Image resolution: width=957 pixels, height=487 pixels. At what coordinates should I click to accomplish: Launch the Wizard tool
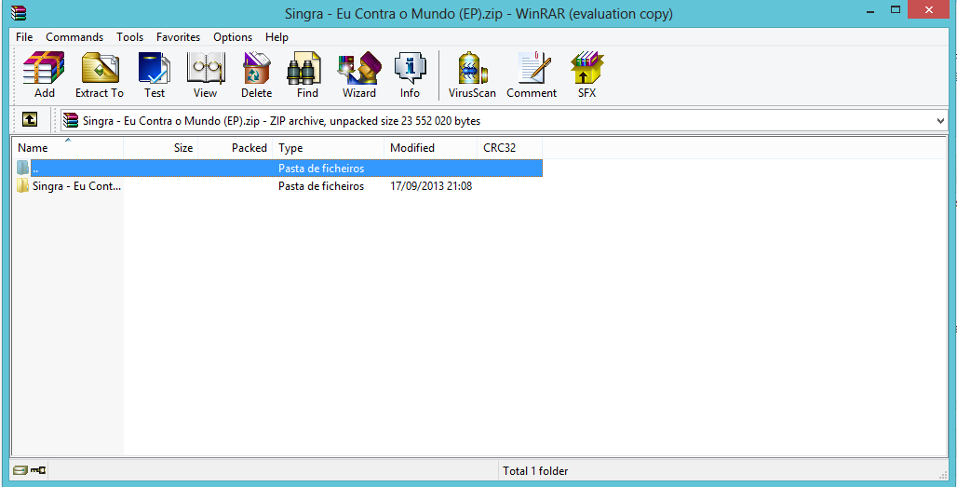tap(359, 74)
